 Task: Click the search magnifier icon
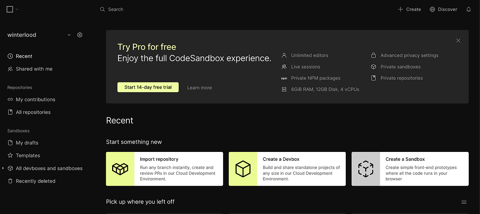102,9
